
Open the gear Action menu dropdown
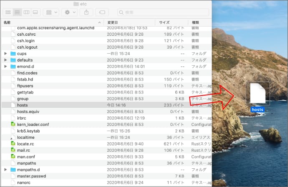(69, 12)
